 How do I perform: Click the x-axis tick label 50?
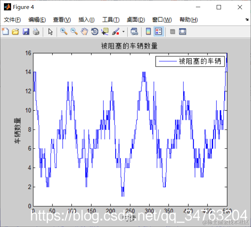(x=52, y=211)
